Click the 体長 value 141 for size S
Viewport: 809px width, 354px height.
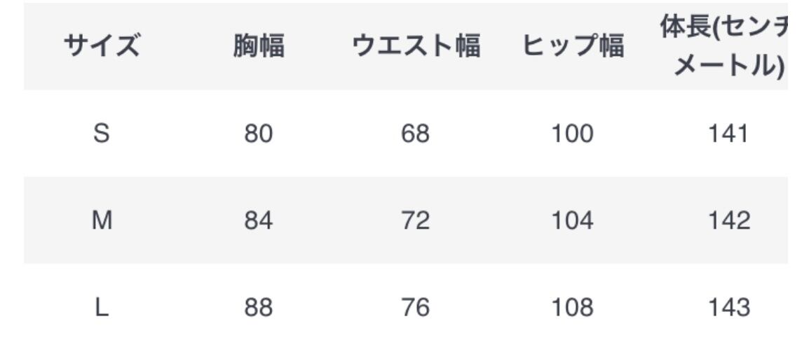(x=729, y=134)
